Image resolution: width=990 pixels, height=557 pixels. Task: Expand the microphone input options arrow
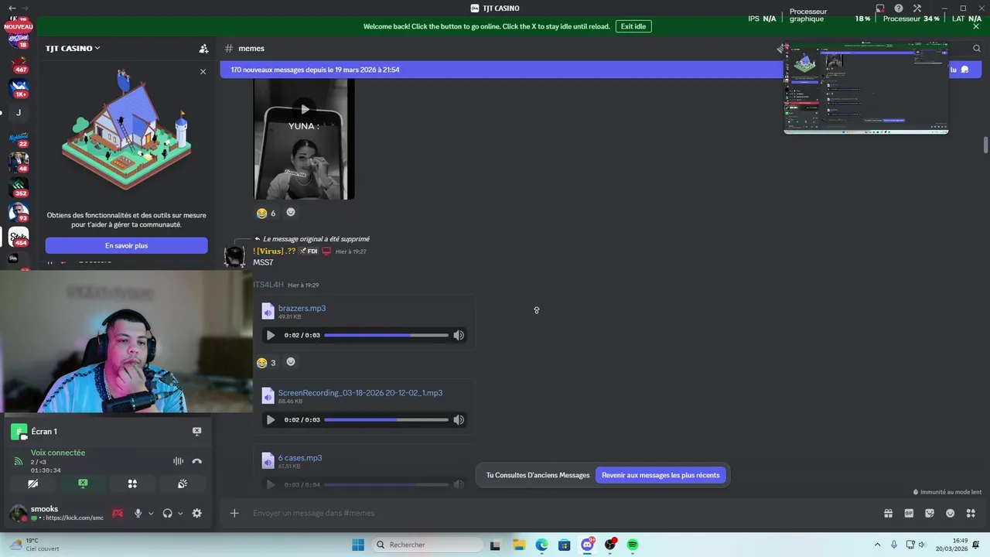click(x=151, y=513)
